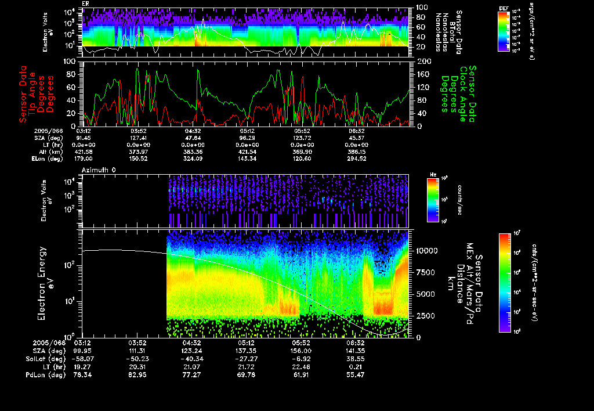Click SZA value 123.72
Screen dimensions: 594x411
pyautogui.click(x=302, y=138)
